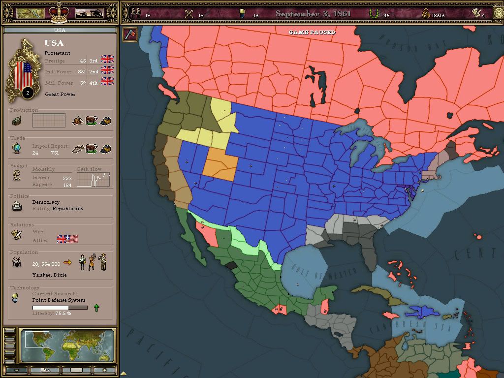Click the plus zoom-in button
The height and width of the screenshot is (378, 504).
(x=104, y=370)
